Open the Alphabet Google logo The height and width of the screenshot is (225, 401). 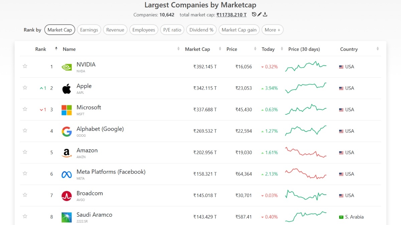66,131
